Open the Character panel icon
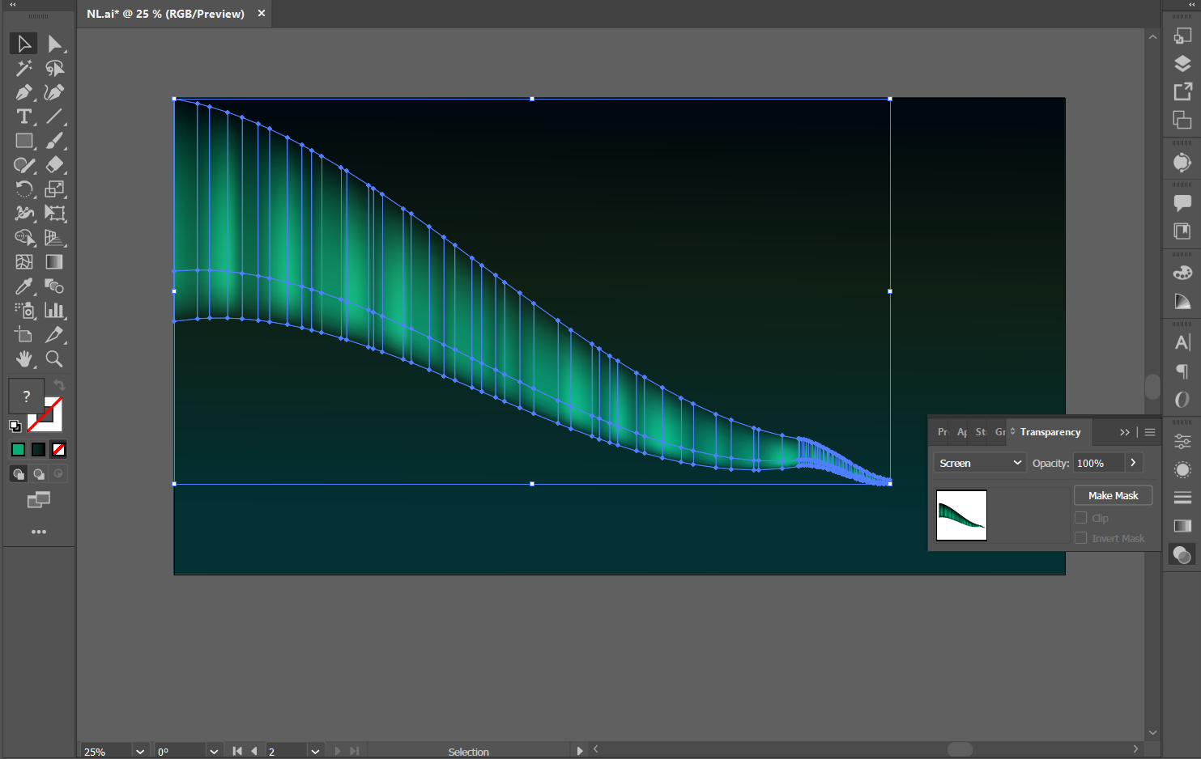This screenshot has height=759, width=1201. pos(1182,342)
